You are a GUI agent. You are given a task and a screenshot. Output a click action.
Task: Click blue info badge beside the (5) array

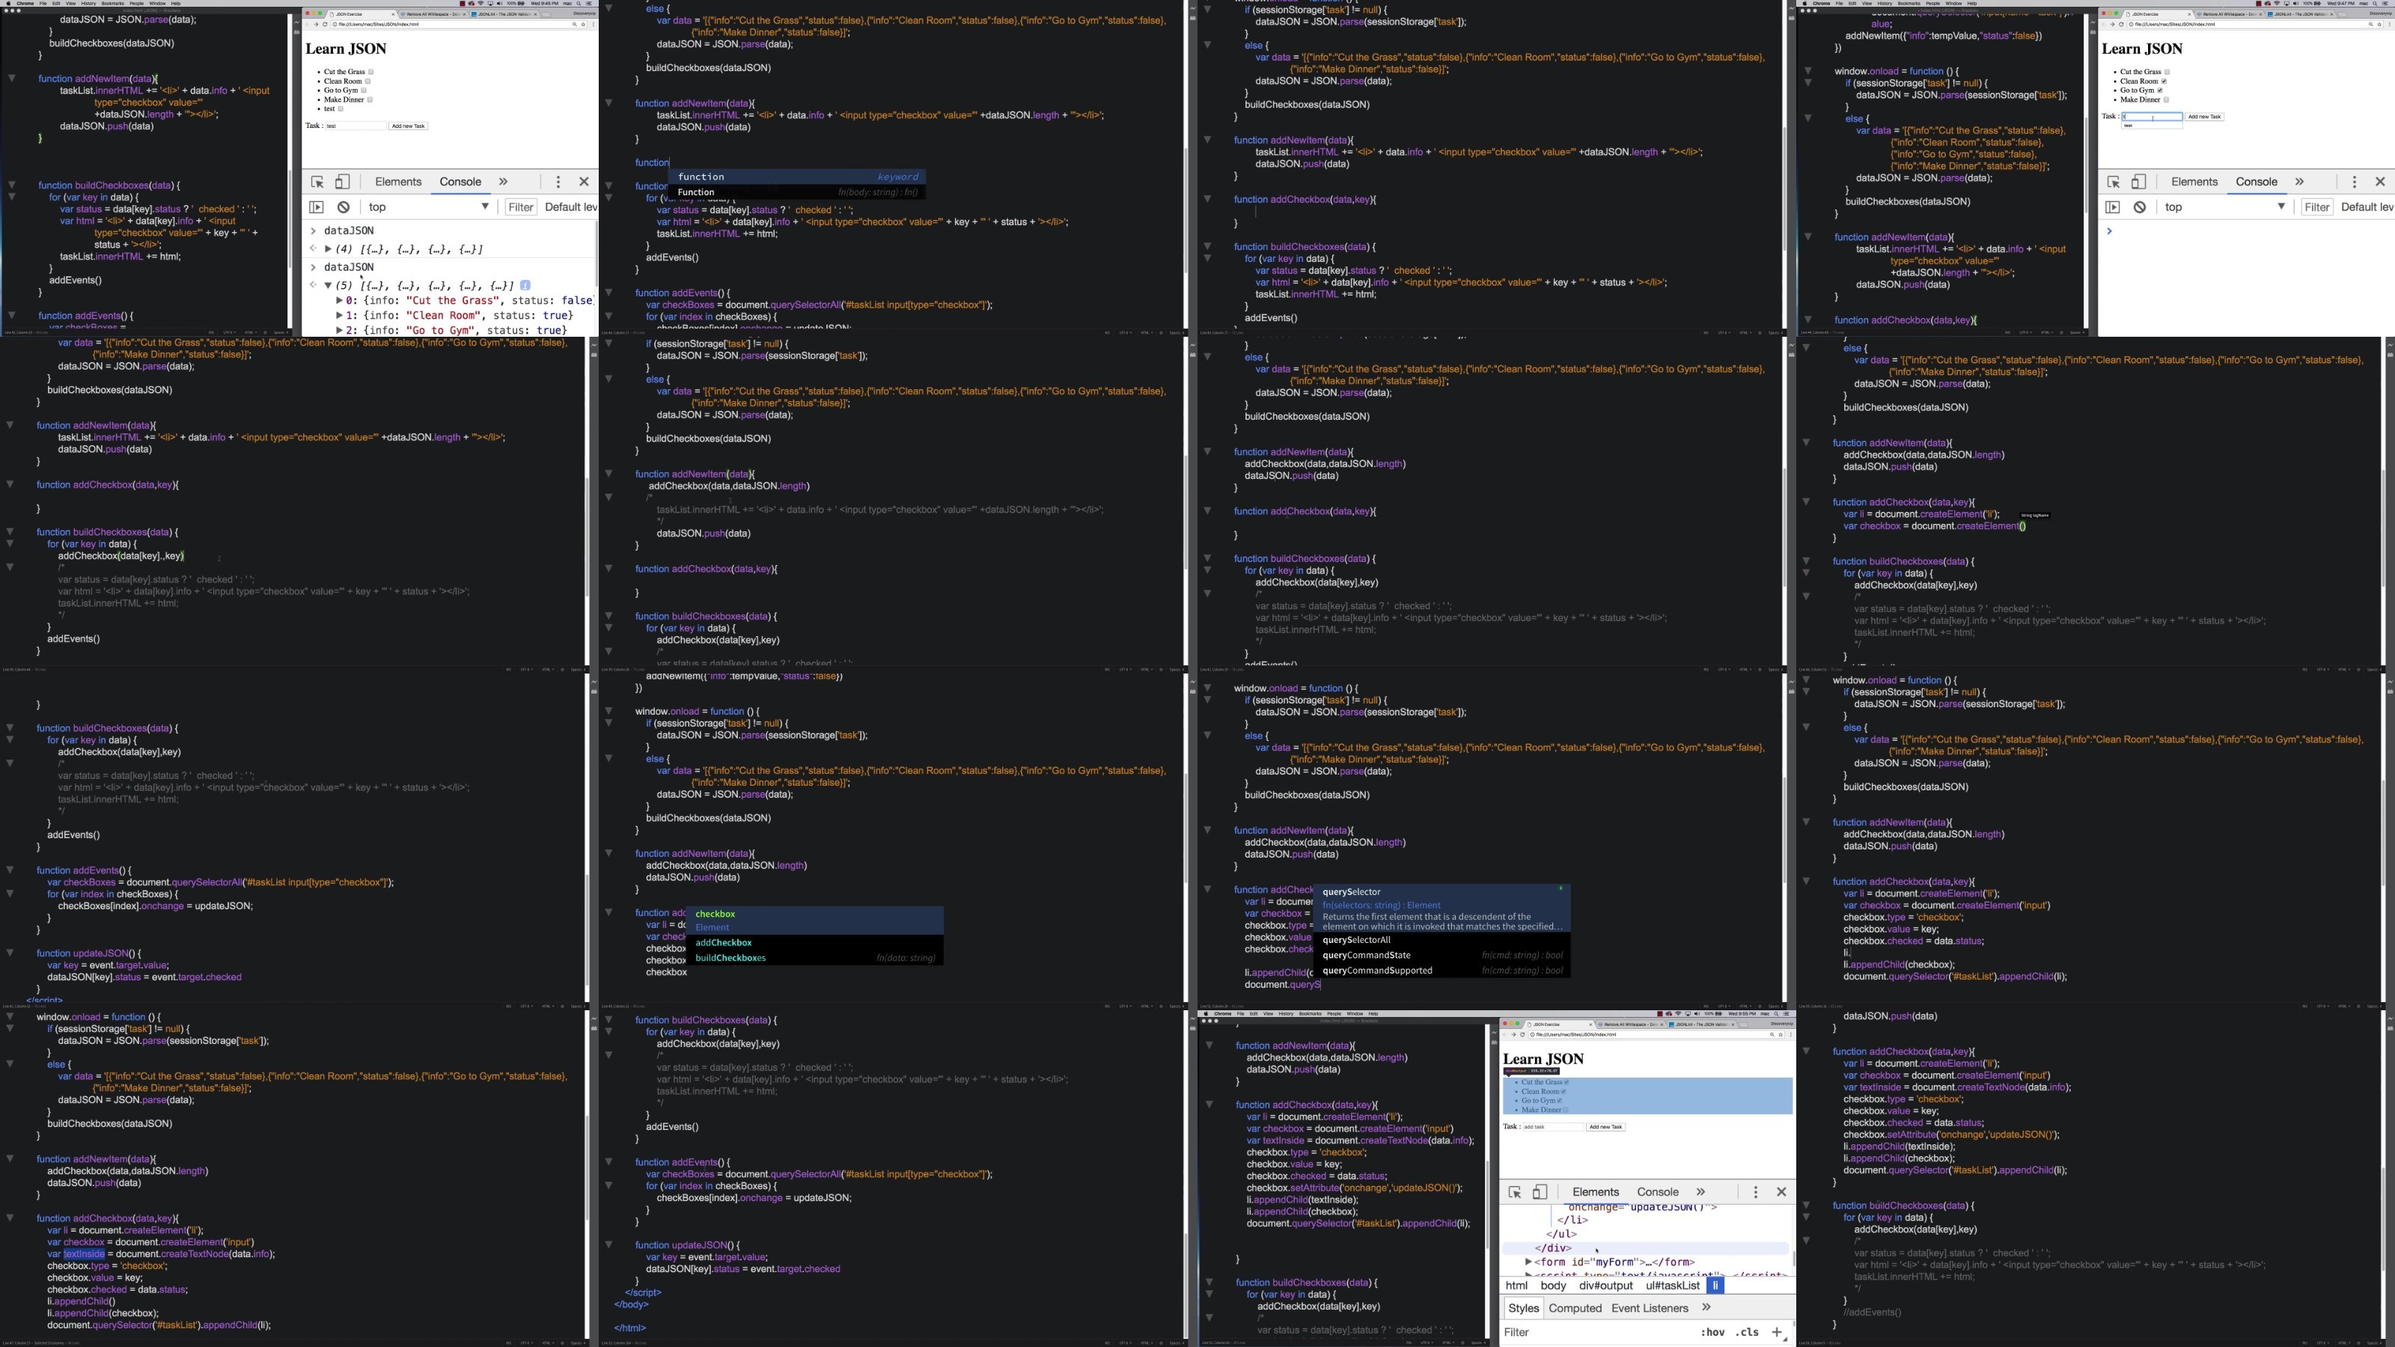(525, 285)
